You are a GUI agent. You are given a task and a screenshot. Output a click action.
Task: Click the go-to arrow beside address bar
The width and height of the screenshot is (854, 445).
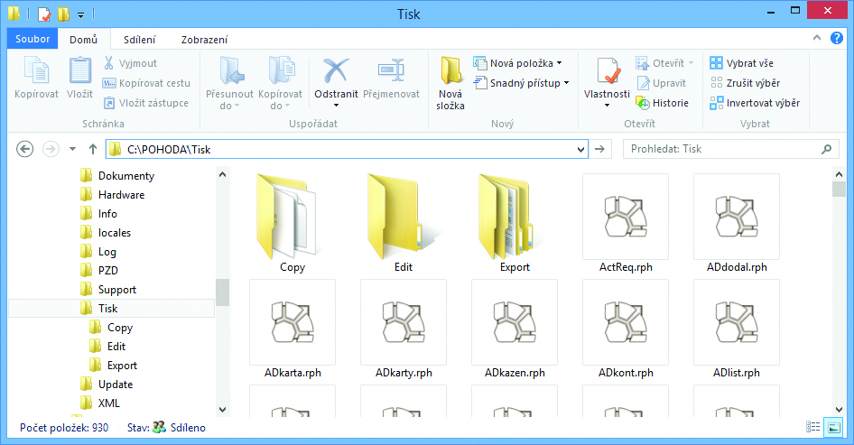[x=599, y=149]
